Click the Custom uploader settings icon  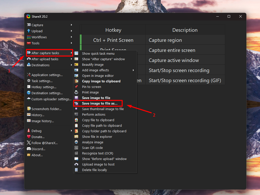pyautogui.click(x=29, y=99)
